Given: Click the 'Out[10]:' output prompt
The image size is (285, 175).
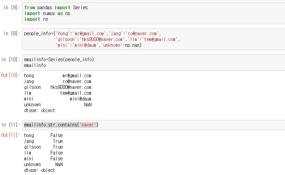Looking at the screenshot, I should (10, 75).
